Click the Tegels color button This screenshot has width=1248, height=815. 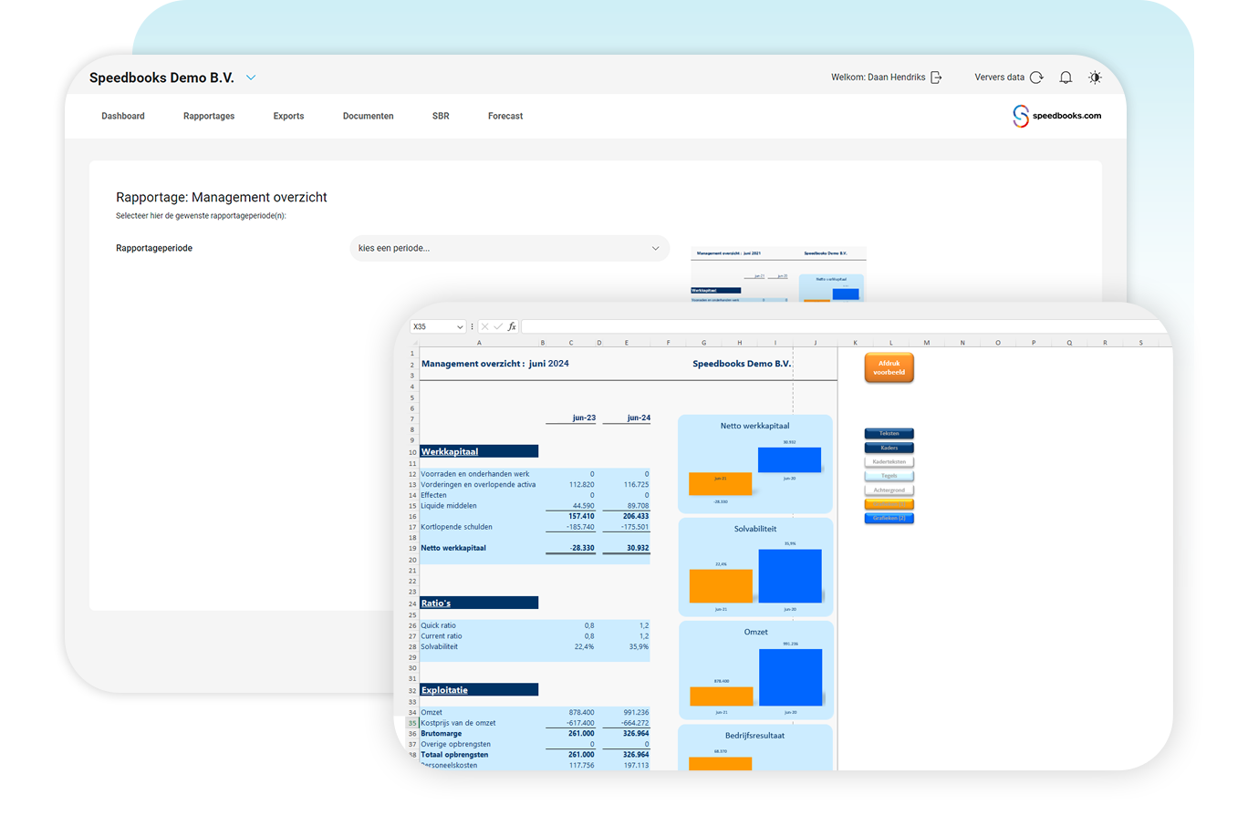tap(889, 476)
